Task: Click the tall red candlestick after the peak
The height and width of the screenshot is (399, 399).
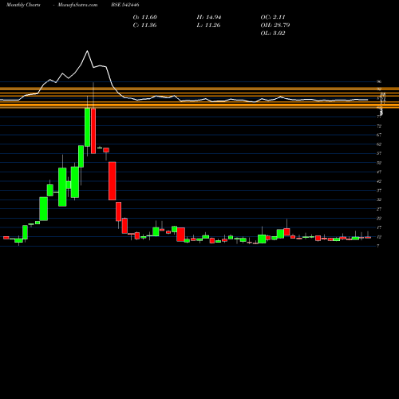Action: [x=93, y=131]
